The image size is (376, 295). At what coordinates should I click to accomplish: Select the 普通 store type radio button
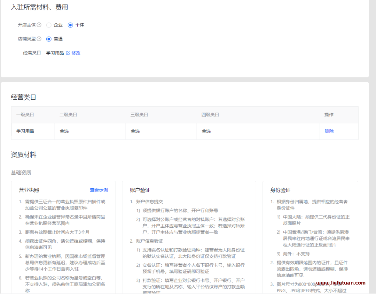pyautogui.click(x=49, y=39)
